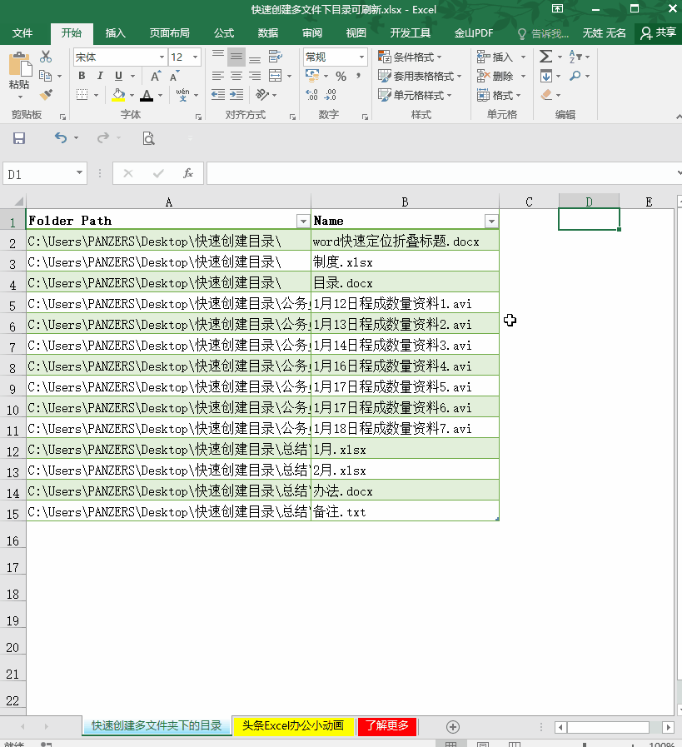The image size is (682, 747).
Task: Click in the formula bar input
Action: point(441,173)
